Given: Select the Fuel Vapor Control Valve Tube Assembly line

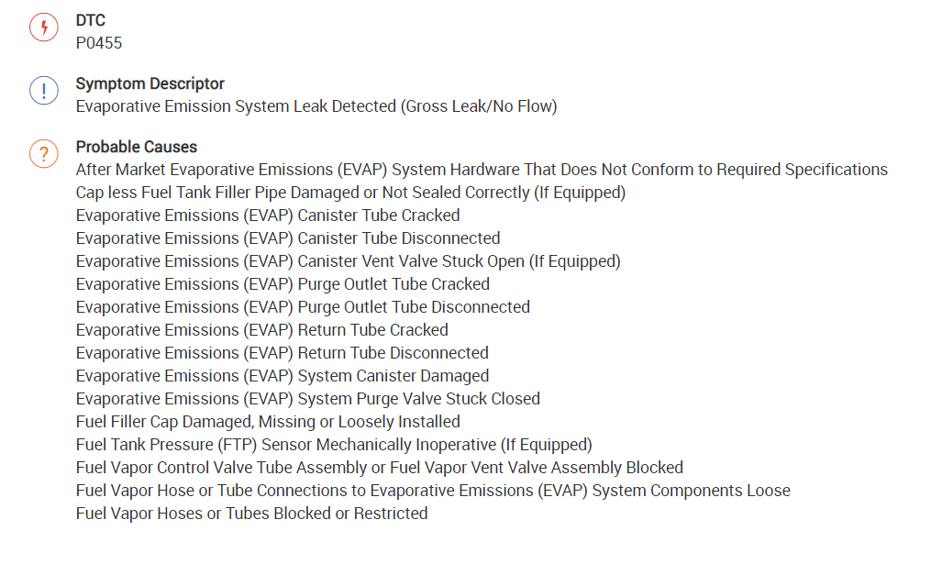Looking at the screenshot, I should [379, 468].
